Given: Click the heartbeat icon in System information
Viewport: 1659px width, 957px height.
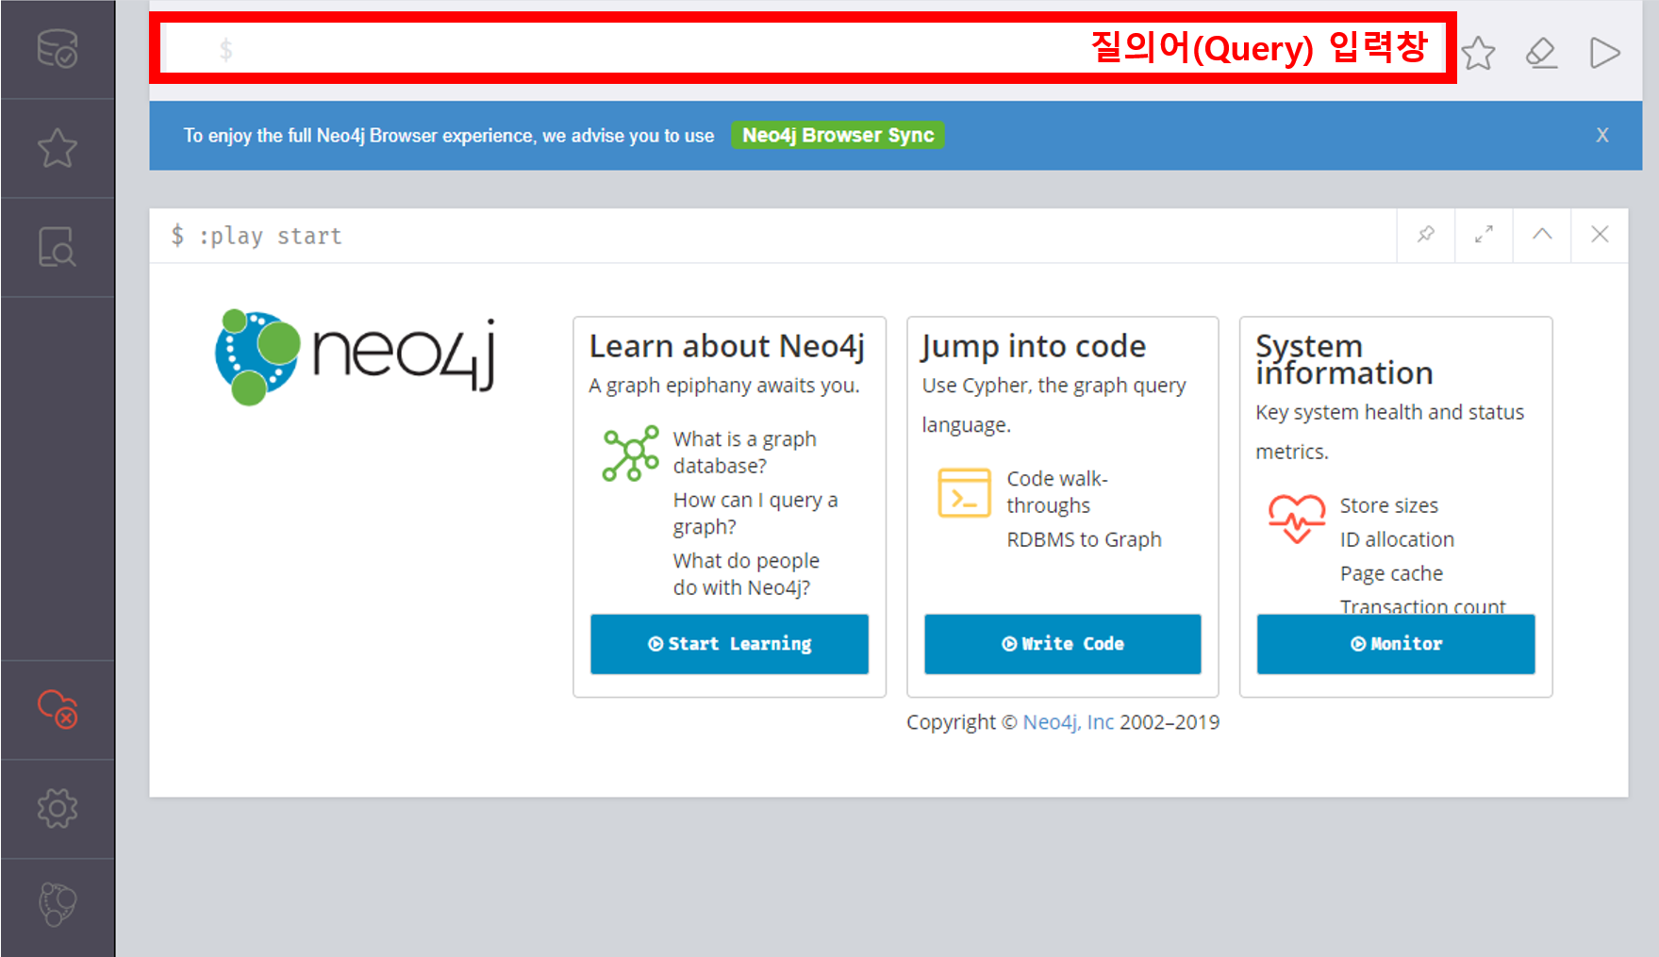Looking at the screenshot, I should 1297,519.
